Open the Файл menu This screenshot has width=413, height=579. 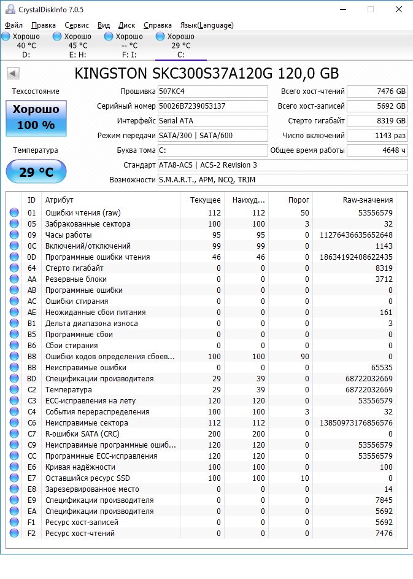click(x=14, y=25)
